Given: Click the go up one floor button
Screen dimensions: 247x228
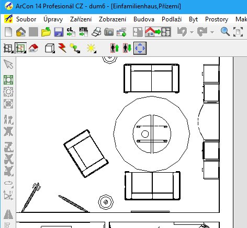Looking at the screenshot, I should tap(115, 48).
